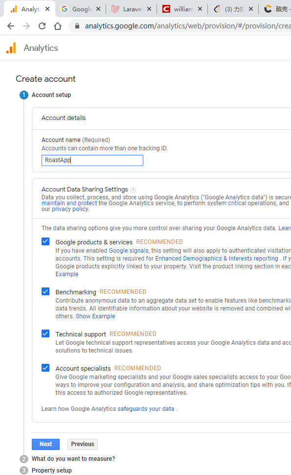This screenshot has width=291, height=475.
Task: Click the Previous button
Action: tap(82, 444)
